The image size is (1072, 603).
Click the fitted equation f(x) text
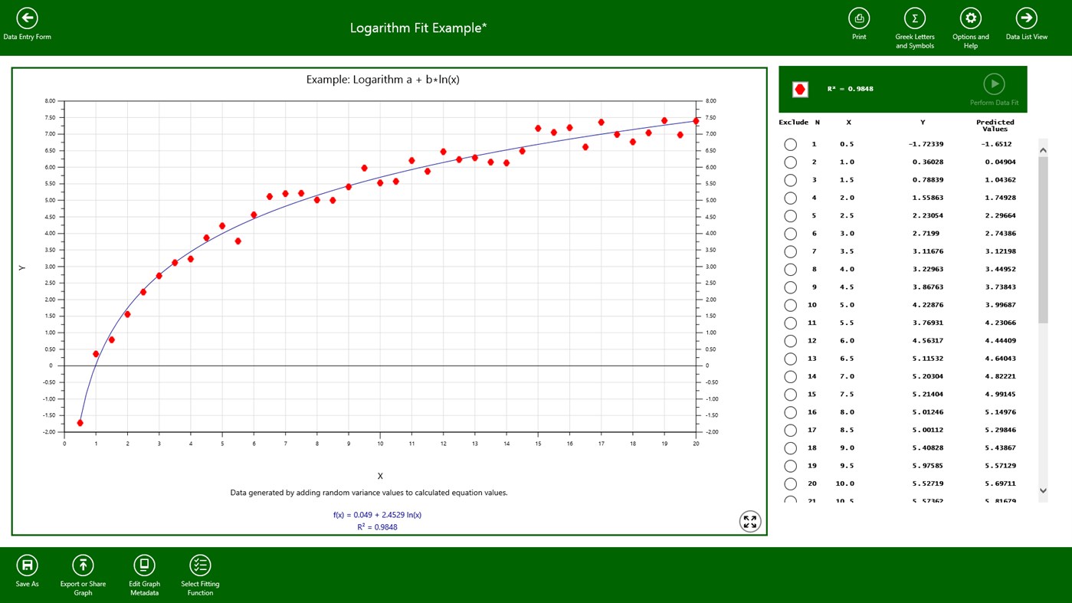(377, 515)
